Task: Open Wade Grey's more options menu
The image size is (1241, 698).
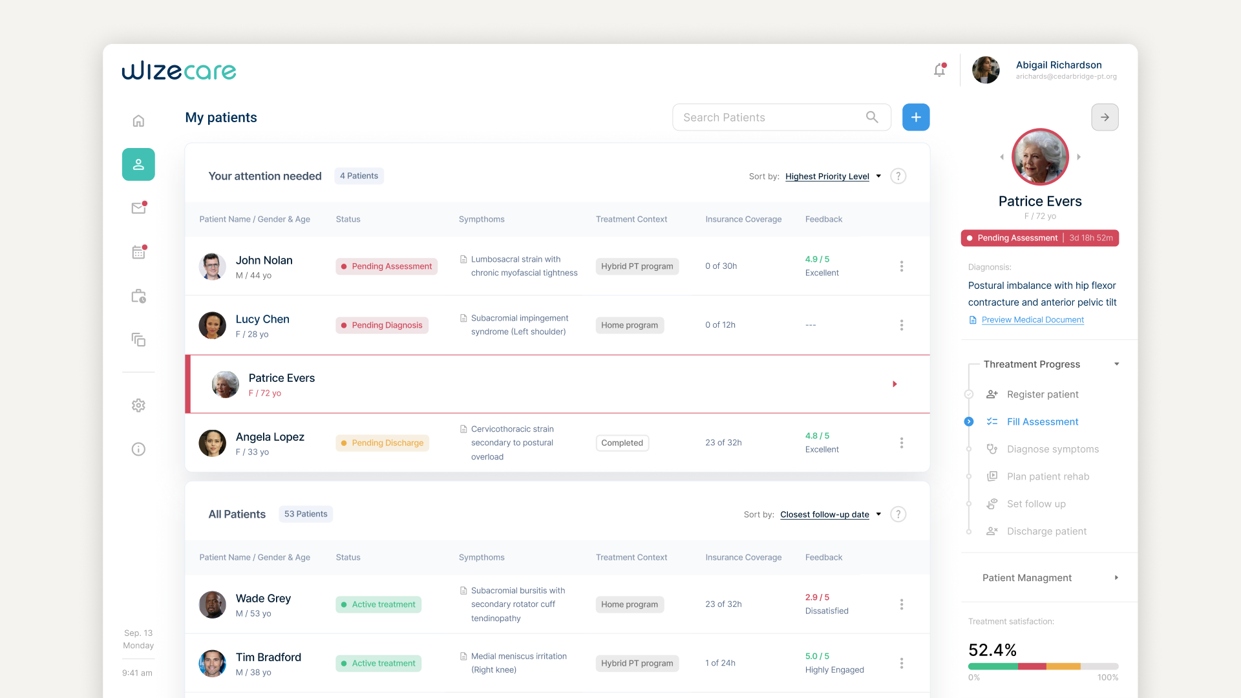Action: point(902,604)
